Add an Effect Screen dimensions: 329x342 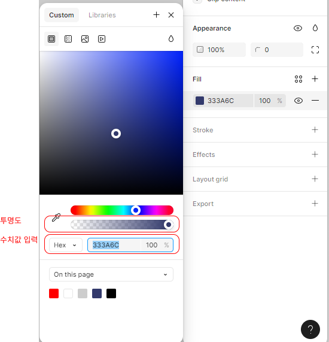[315, 154]
